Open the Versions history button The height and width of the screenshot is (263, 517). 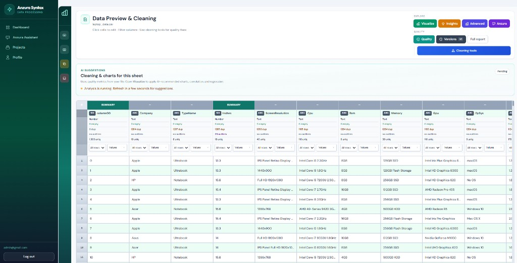451,39
